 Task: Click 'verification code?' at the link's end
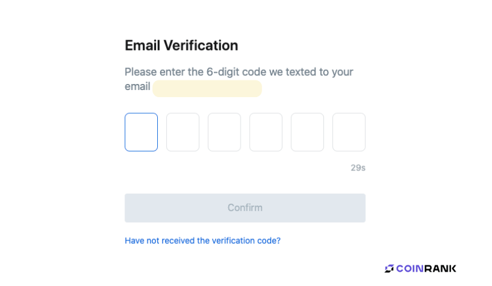click(x=247, y=241)
